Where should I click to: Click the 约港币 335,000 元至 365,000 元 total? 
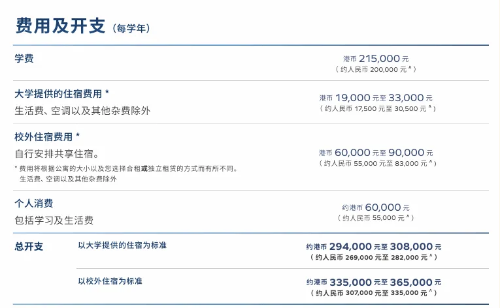373,282
